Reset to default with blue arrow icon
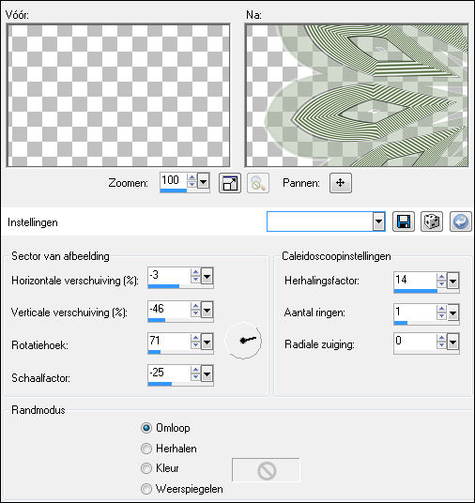The image size is (475, 503). click(461, 221)
